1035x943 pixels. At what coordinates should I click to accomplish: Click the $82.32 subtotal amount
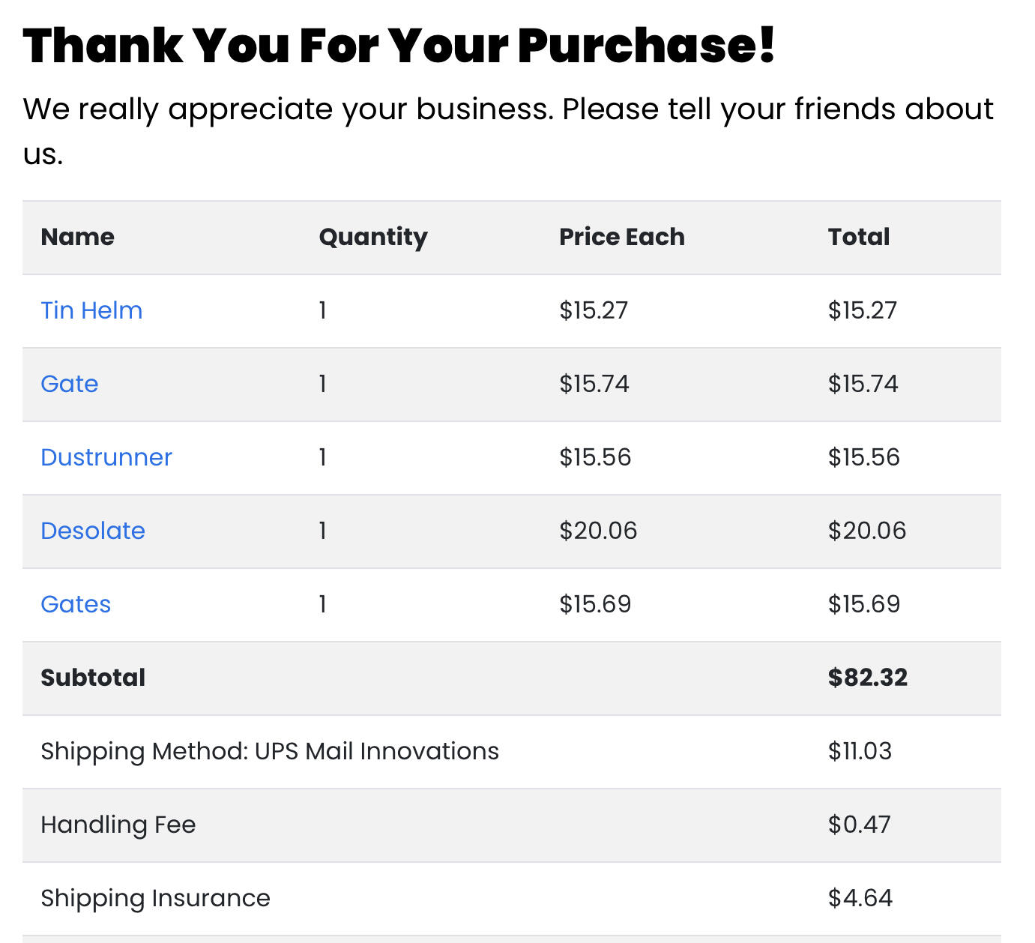coord(868,678)
